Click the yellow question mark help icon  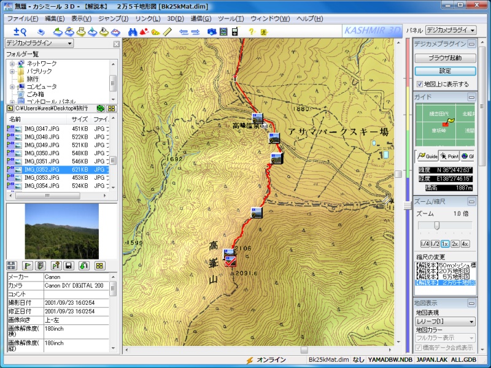pos(251,31)
